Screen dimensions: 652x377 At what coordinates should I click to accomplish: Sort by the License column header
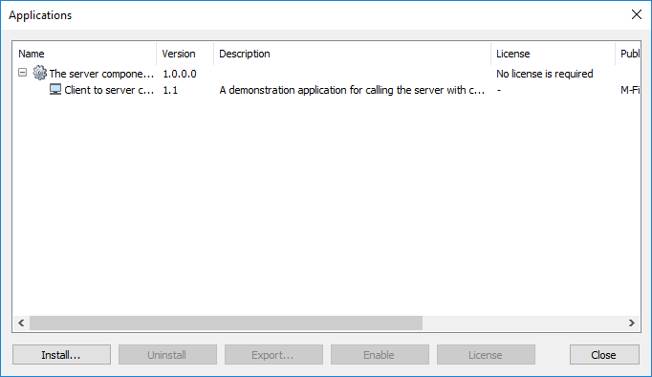(553, 54)
